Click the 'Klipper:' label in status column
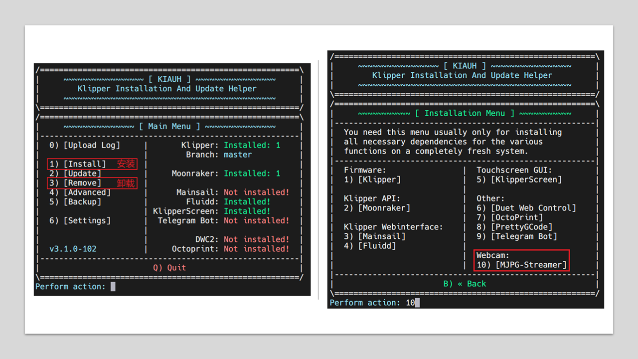 tap(200, 145)
